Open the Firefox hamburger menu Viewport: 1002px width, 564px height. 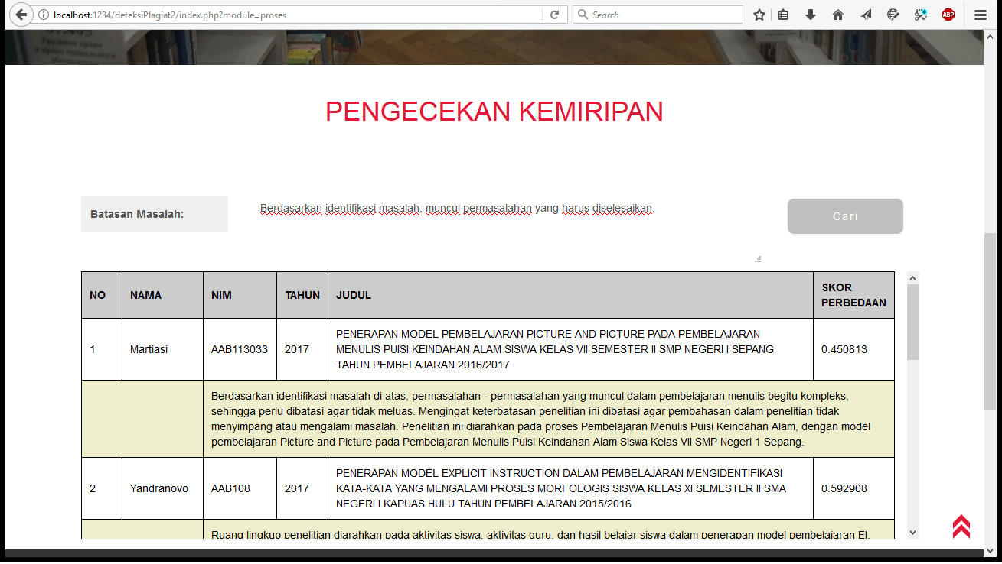point(981,15)
